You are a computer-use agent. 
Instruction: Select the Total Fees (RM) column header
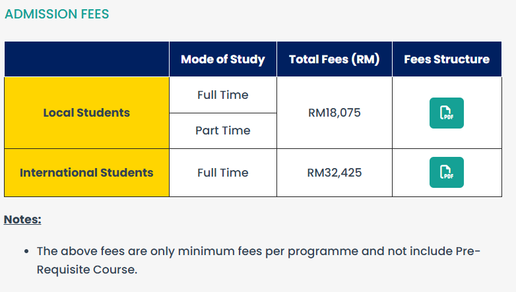click(334, 59)
